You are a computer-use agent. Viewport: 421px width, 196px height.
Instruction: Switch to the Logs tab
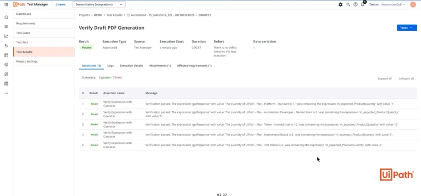click(x=110, y=65)
